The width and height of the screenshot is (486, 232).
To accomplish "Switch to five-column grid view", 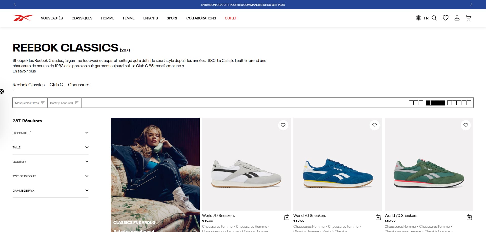I will pyautogui.click(x=459, y=103).
